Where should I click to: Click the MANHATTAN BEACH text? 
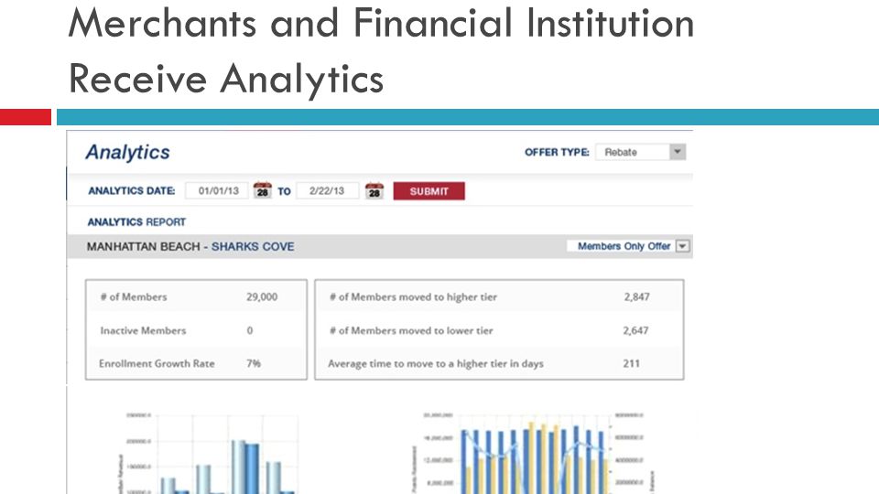[x=144, y=246]
